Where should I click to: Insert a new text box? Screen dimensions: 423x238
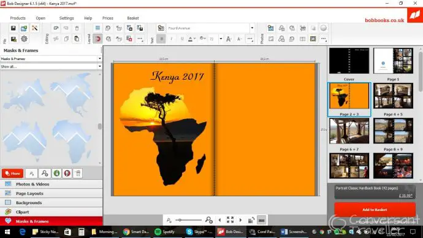(x=161, y=28)
